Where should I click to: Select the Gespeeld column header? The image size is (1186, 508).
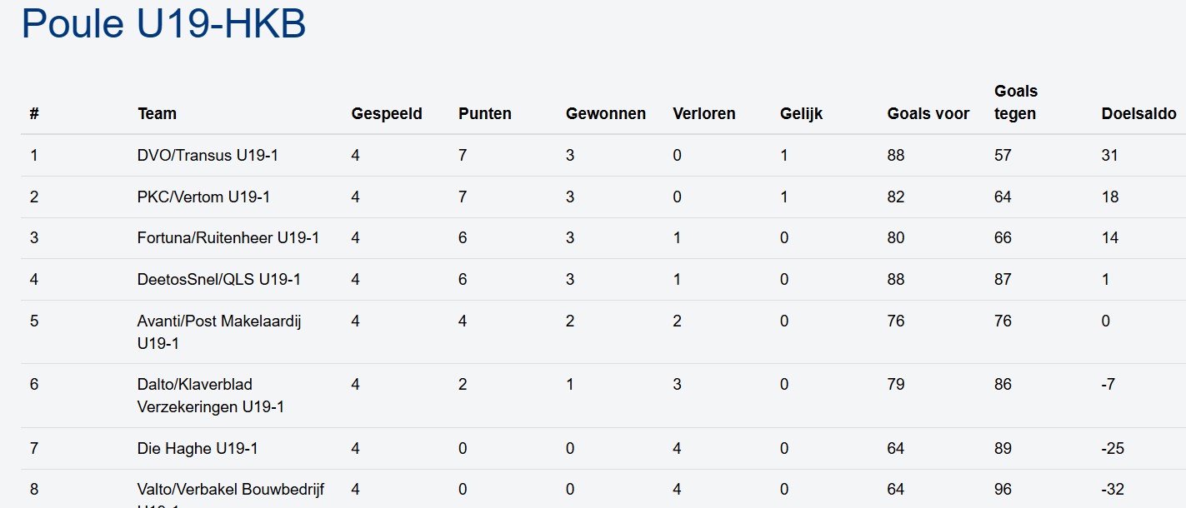387,114
